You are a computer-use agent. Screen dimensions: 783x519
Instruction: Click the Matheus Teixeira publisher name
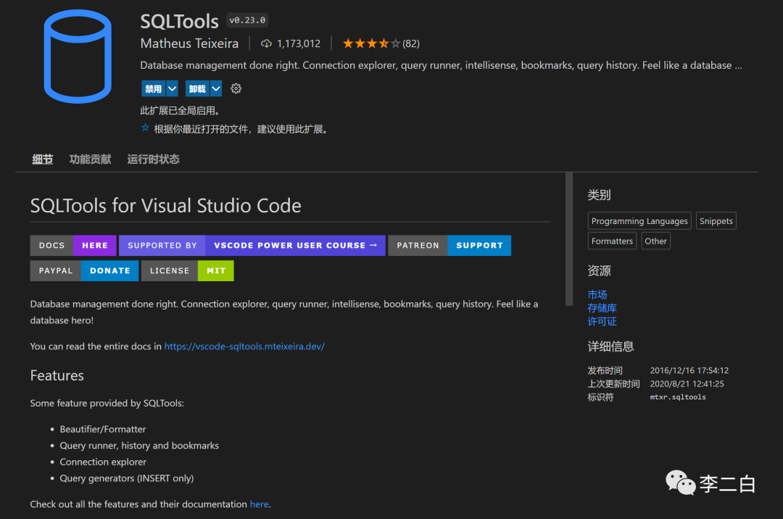189,43
